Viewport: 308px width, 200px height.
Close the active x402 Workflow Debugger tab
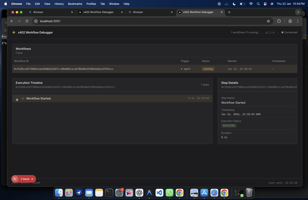coord(222,12)
